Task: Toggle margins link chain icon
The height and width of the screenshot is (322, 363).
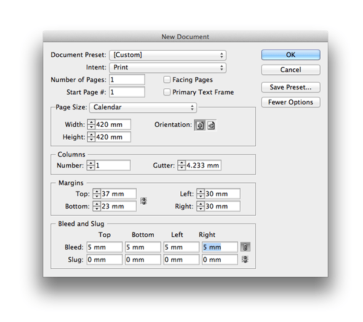Action: coord(143,201)
